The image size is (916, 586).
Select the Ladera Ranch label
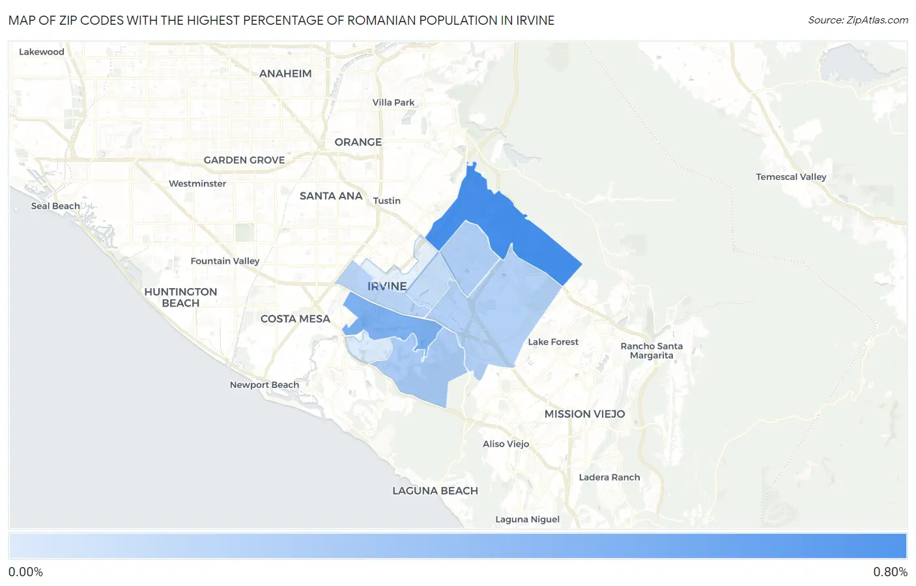[x=610, y=477]
